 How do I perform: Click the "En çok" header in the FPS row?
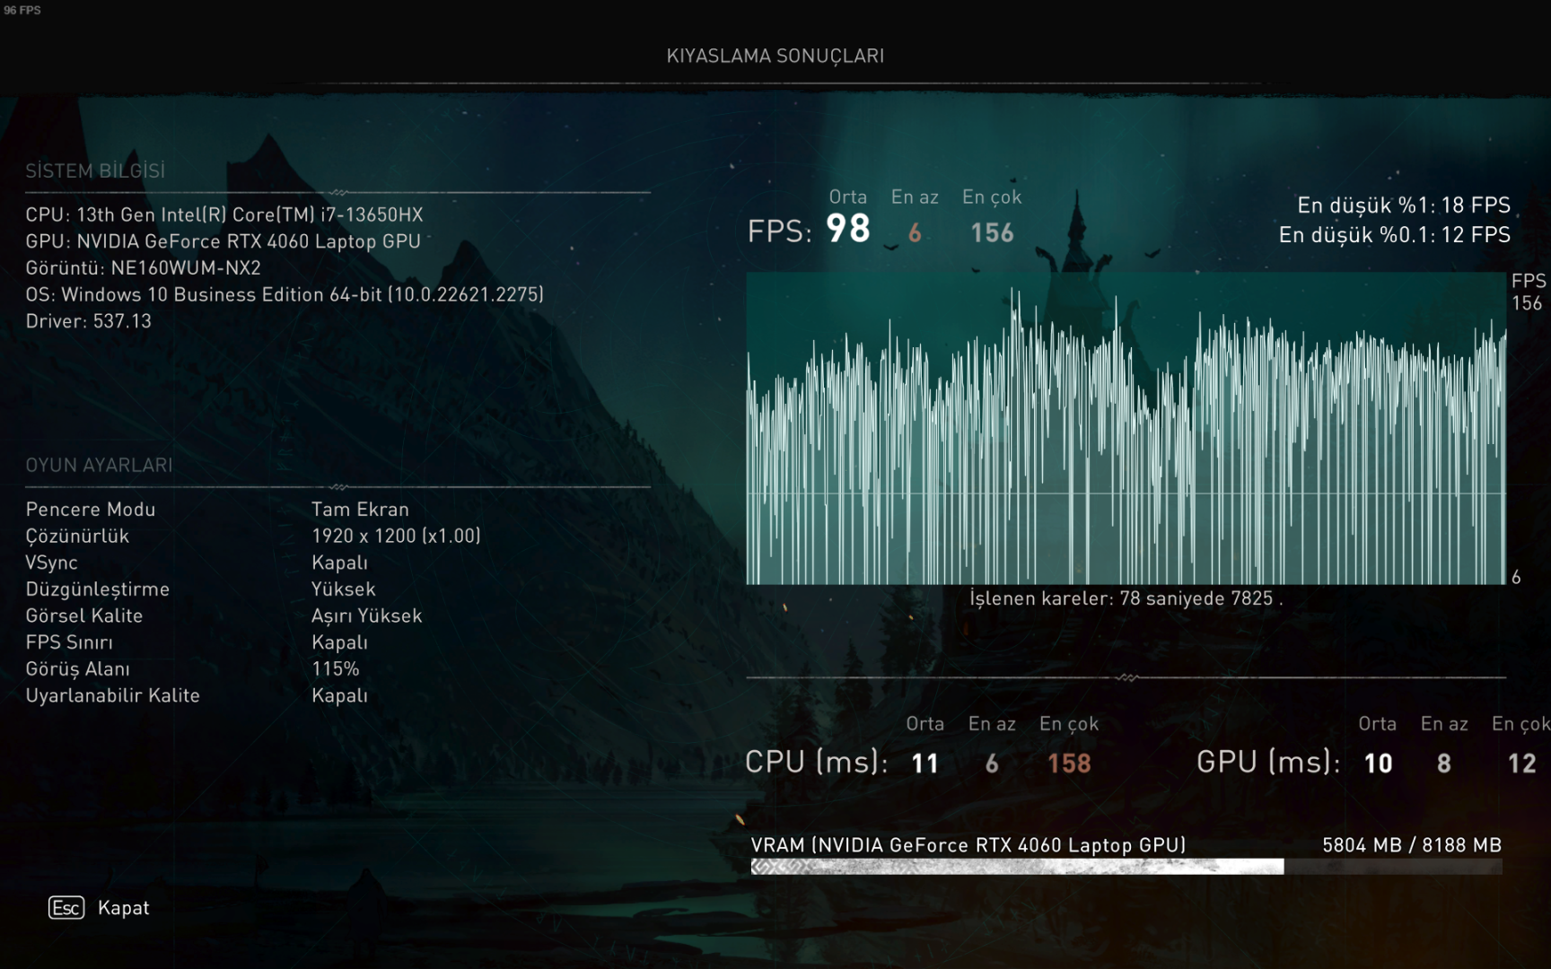[992, 197]
